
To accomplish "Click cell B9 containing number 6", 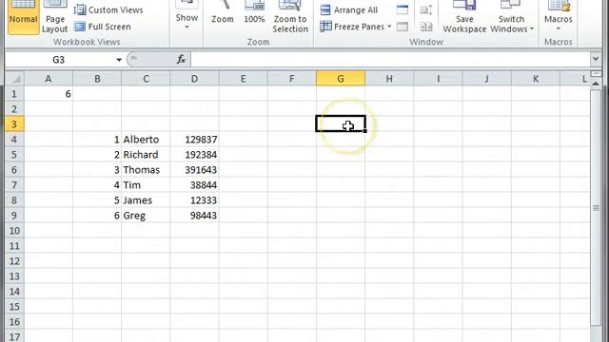I will coord(97,216).
